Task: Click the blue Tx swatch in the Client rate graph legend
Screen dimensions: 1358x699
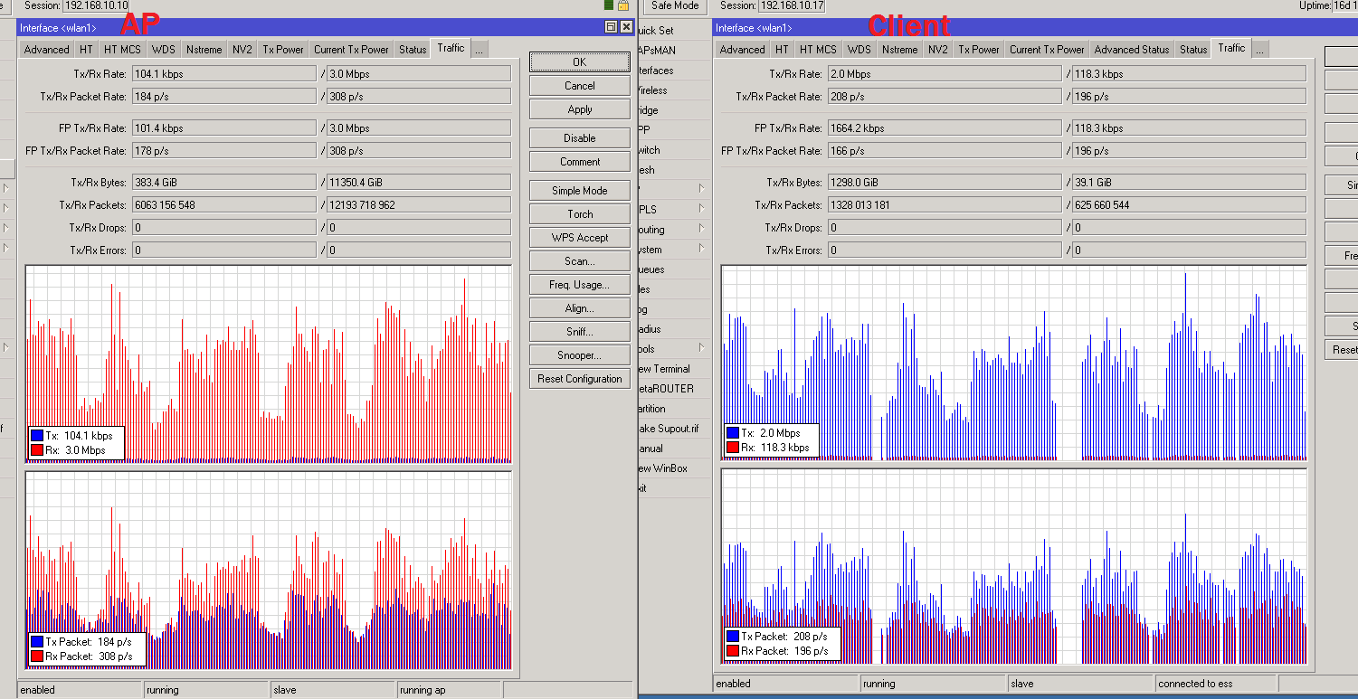Action: pyautogui.click(x=733, y=433)
